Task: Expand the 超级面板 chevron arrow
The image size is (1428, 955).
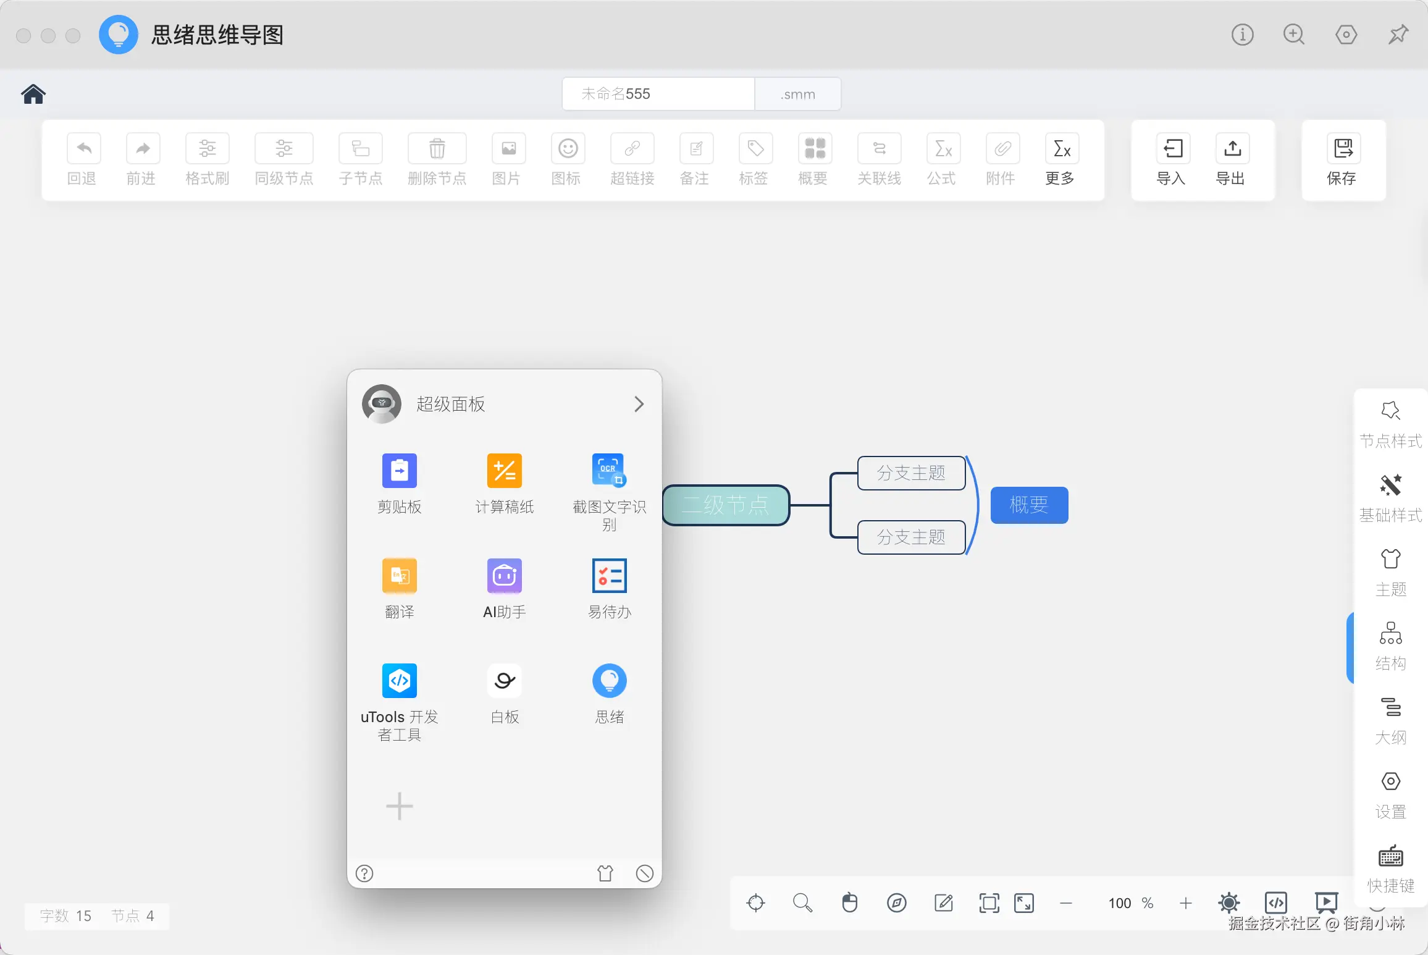Action: (x=639, y=404)
